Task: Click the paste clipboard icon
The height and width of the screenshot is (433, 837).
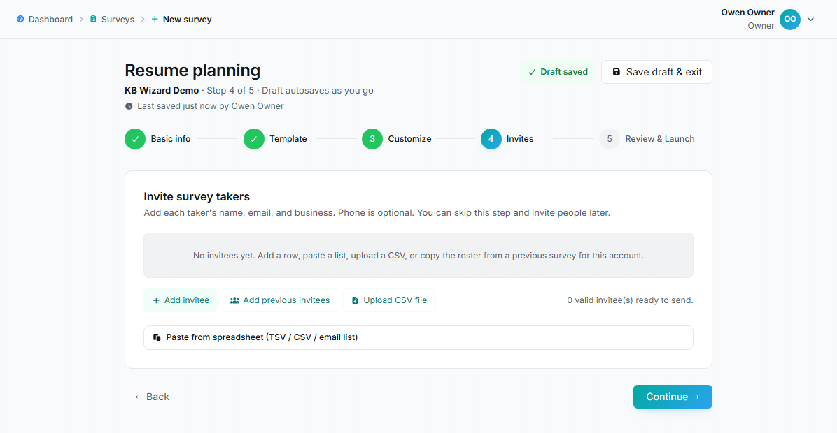Action: point(157,337)
